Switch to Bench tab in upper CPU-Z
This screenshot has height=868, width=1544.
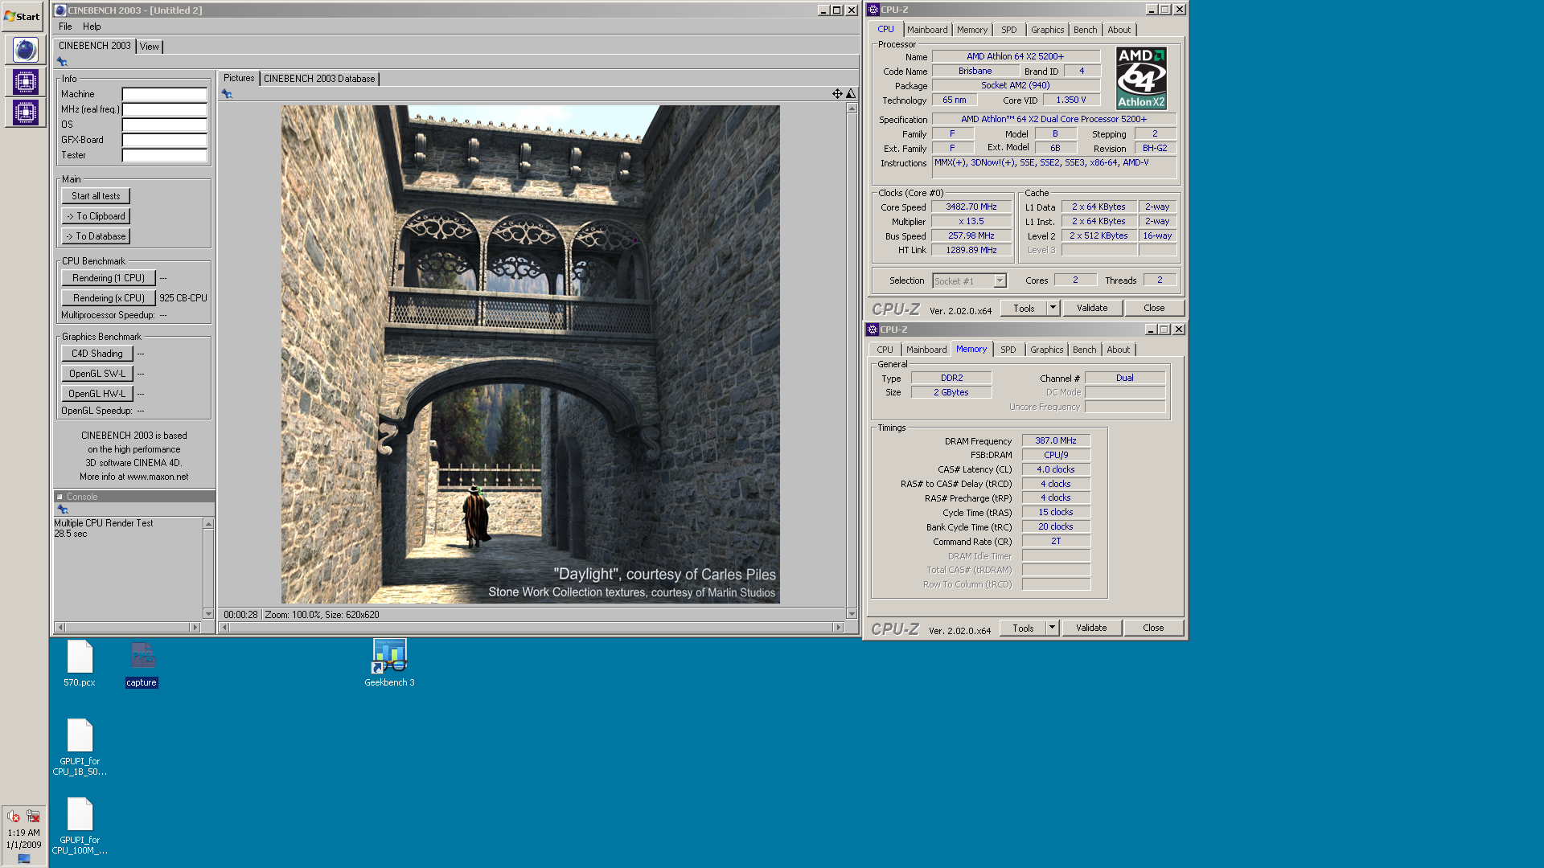pos(1085,30)
